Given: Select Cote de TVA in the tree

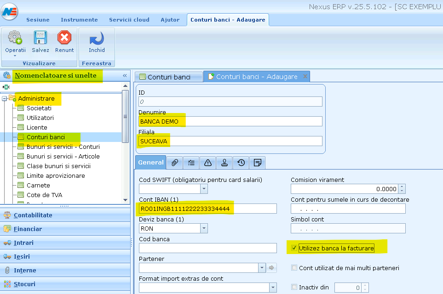Looking at the screenshot, I should (x=44, y=195).
